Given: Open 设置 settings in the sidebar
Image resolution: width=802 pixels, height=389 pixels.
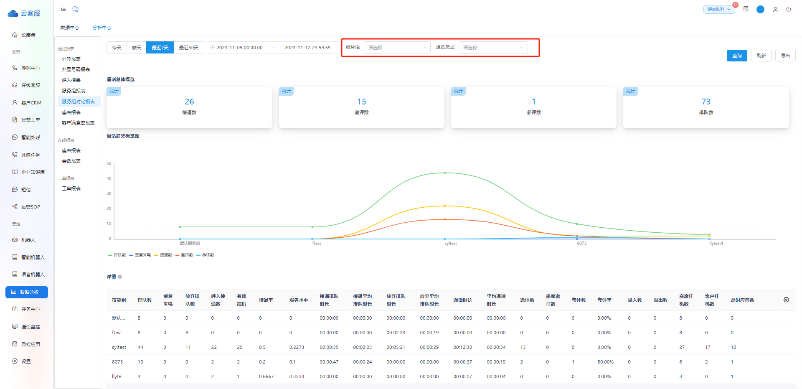Looking at the screenshot, I should click(x=22, y=361).
